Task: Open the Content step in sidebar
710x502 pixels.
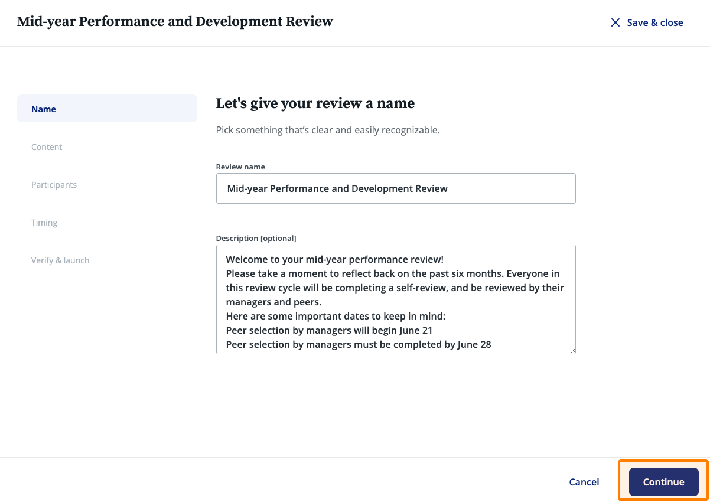Action: (46, 147)
